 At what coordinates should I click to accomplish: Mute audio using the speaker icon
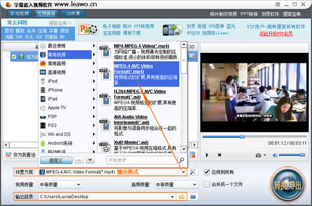tap(275, 155)
